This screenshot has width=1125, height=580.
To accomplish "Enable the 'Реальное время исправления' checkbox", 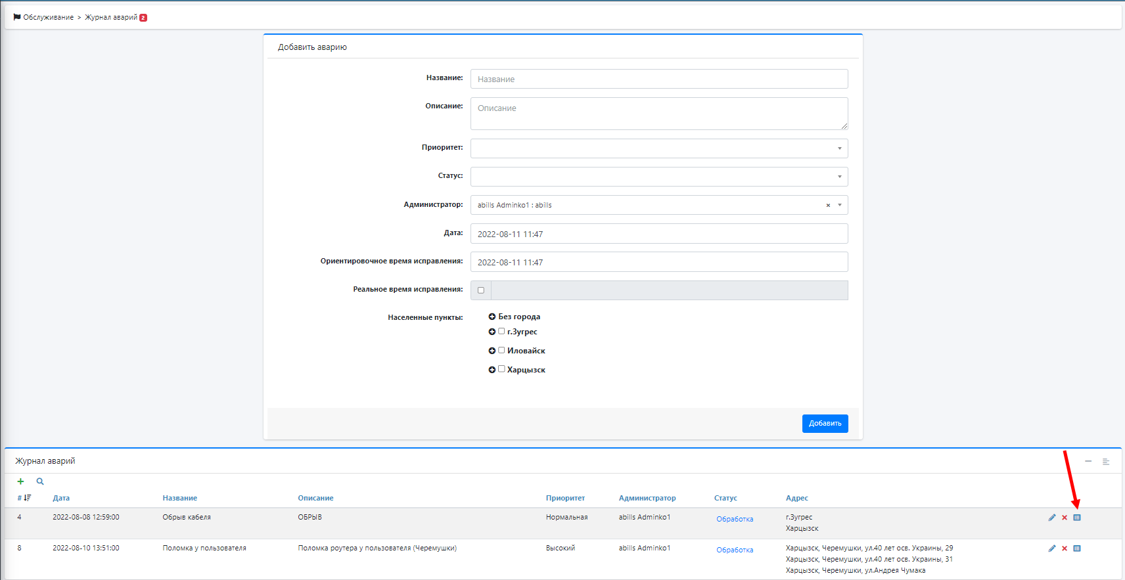I will point(481,290).
